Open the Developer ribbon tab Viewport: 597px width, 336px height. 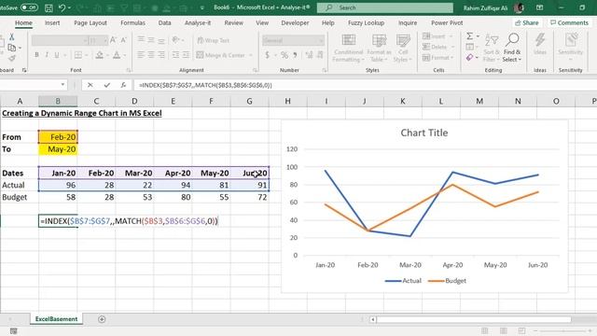[295, 22]
